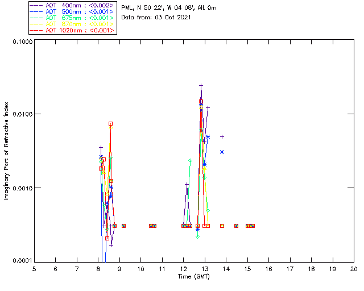Click the red square peak marker near hour 8.6

111,124
